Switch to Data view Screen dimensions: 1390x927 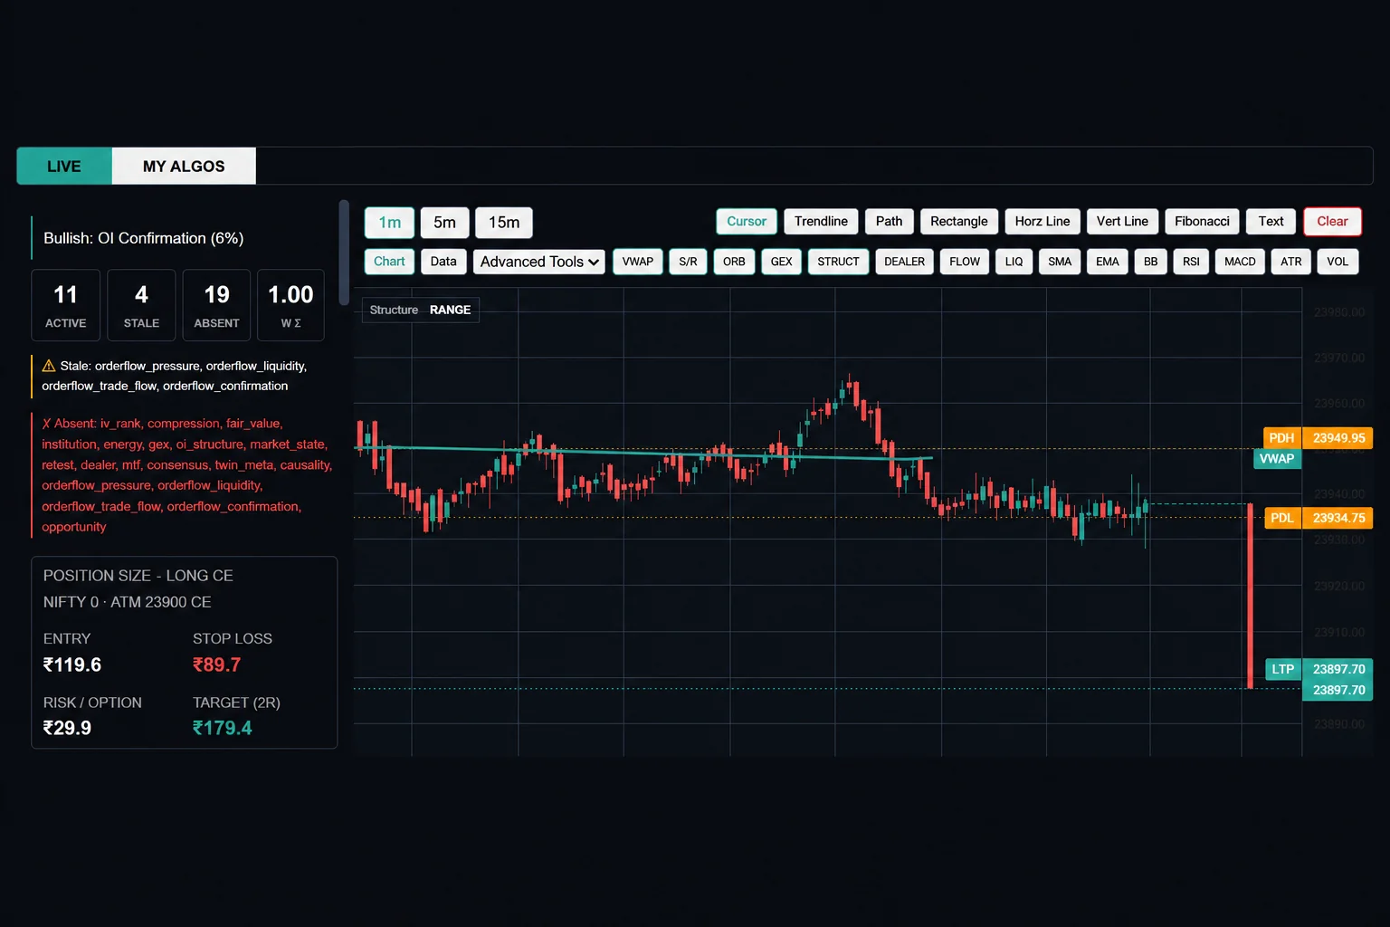point(443,262)
